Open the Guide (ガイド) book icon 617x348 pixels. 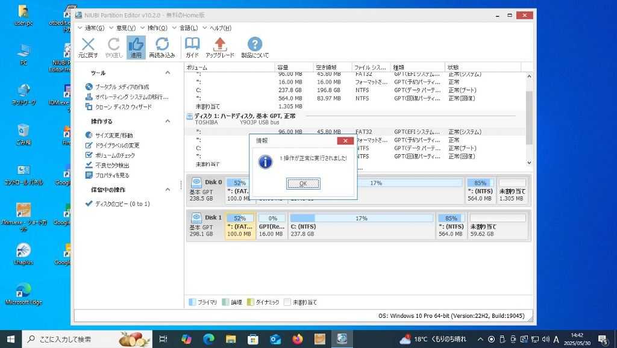(x=192, y=46)
